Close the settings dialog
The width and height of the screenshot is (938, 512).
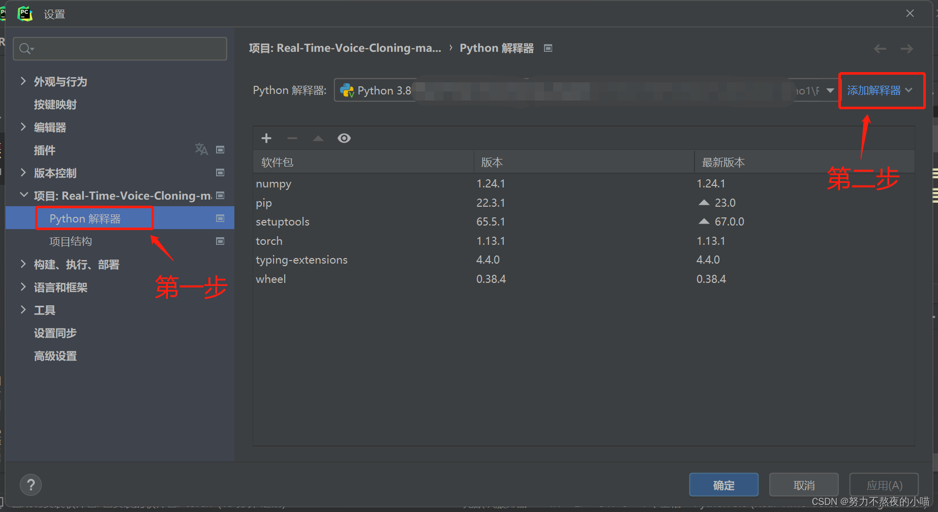point(910,14)
